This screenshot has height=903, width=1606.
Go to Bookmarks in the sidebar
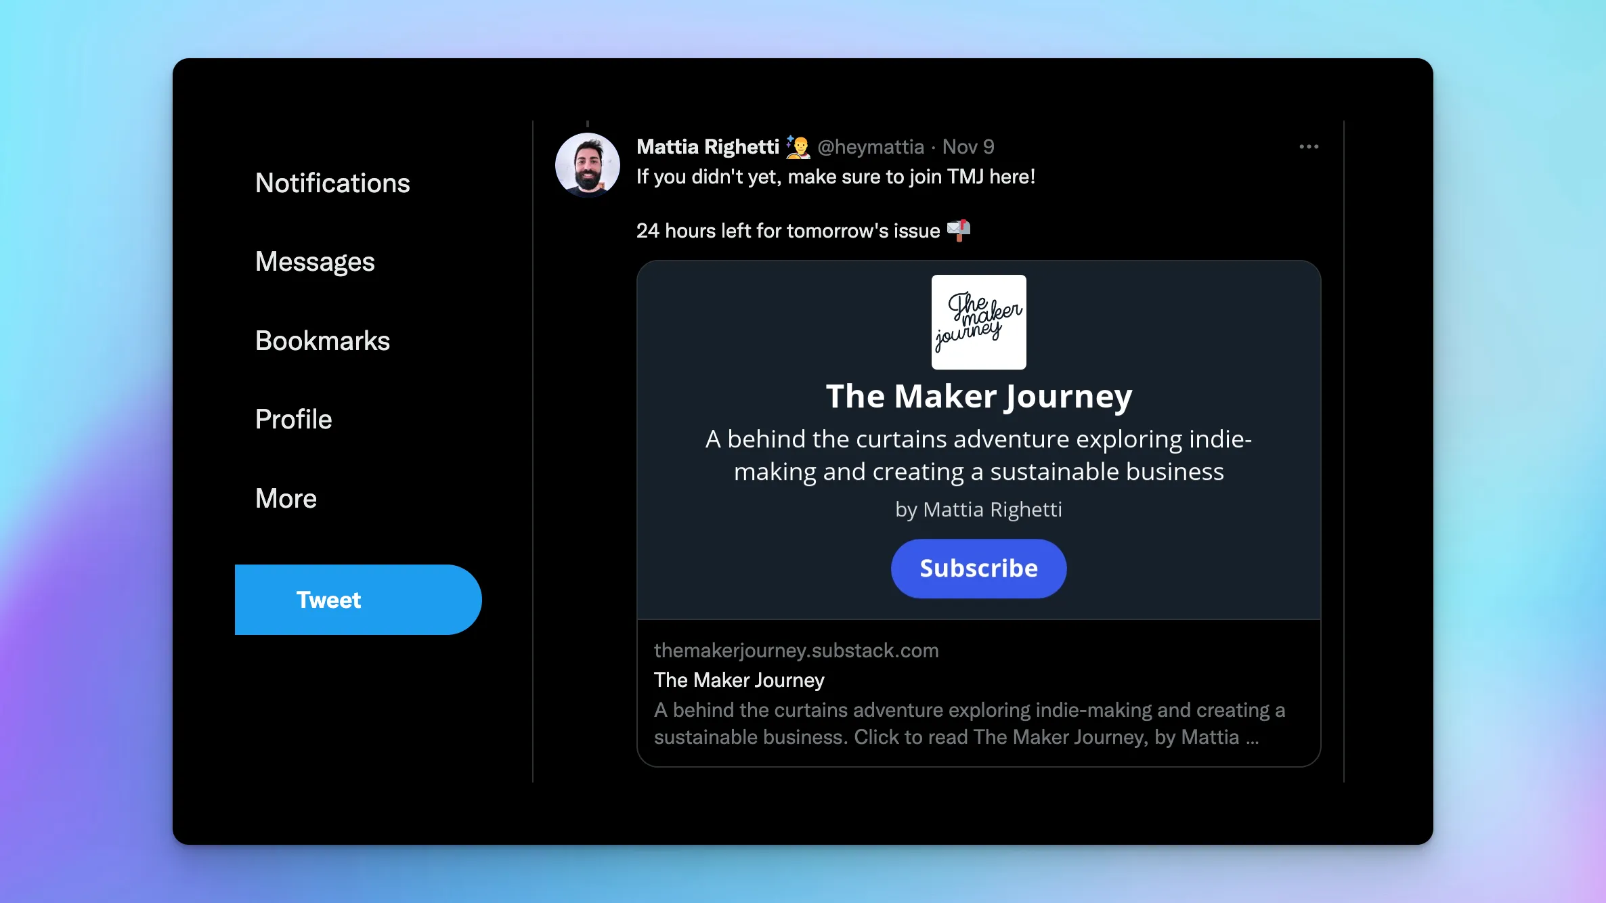tap(322, 340)
